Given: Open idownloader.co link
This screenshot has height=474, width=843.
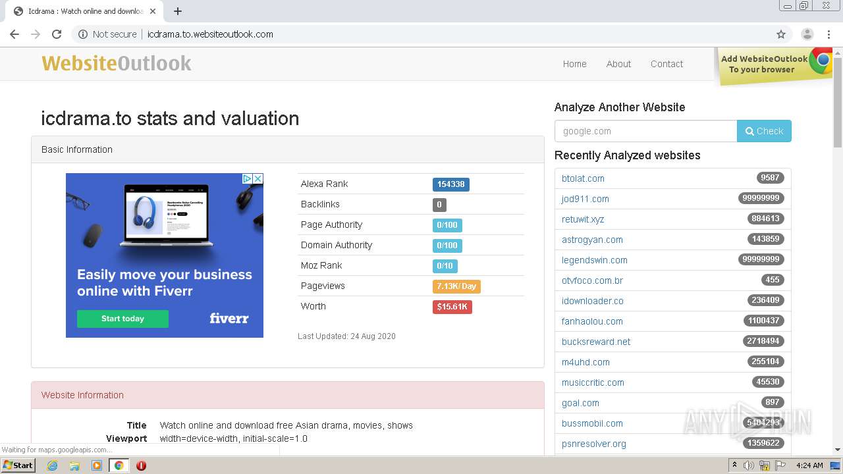Looking at the screenshot, I should pyautogui.click(x=593, y=301).
